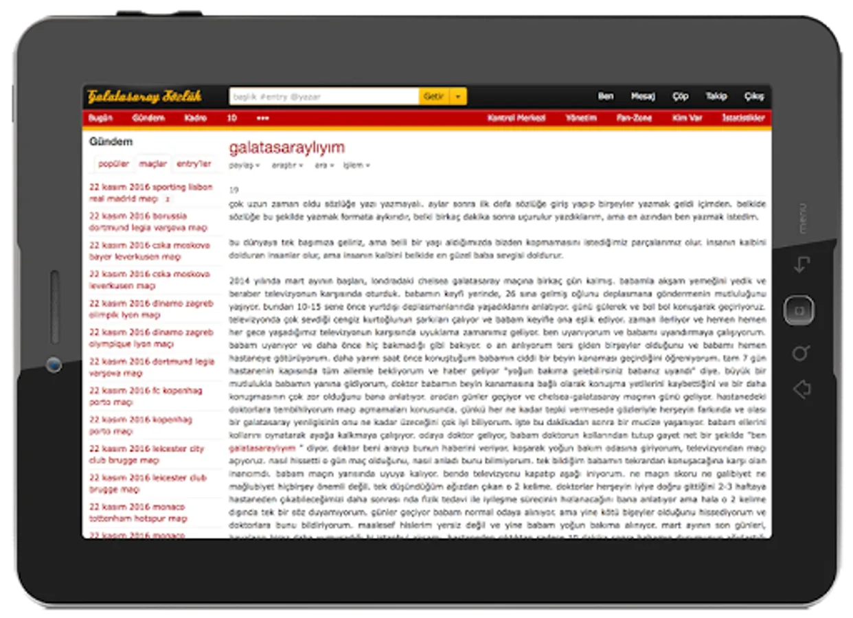853x618 pixels.
Task: Open Takip in the top bar
Action: pyautogui.click(x=716, y=97)
